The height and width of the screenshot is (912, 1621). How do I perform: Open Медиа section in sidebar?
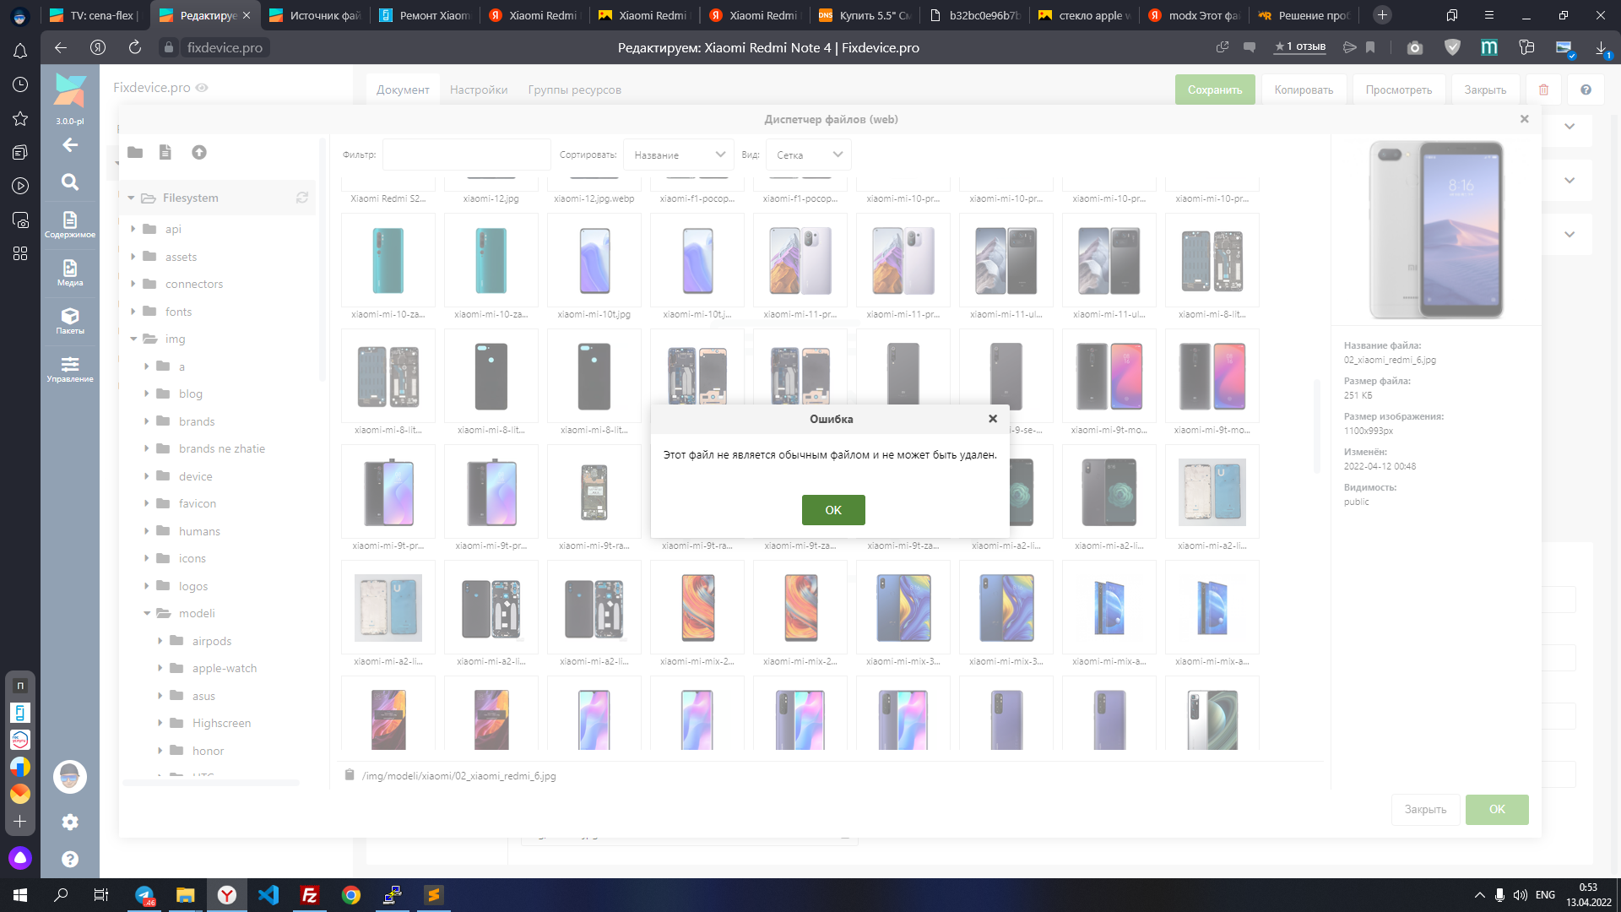click(70, 273)
